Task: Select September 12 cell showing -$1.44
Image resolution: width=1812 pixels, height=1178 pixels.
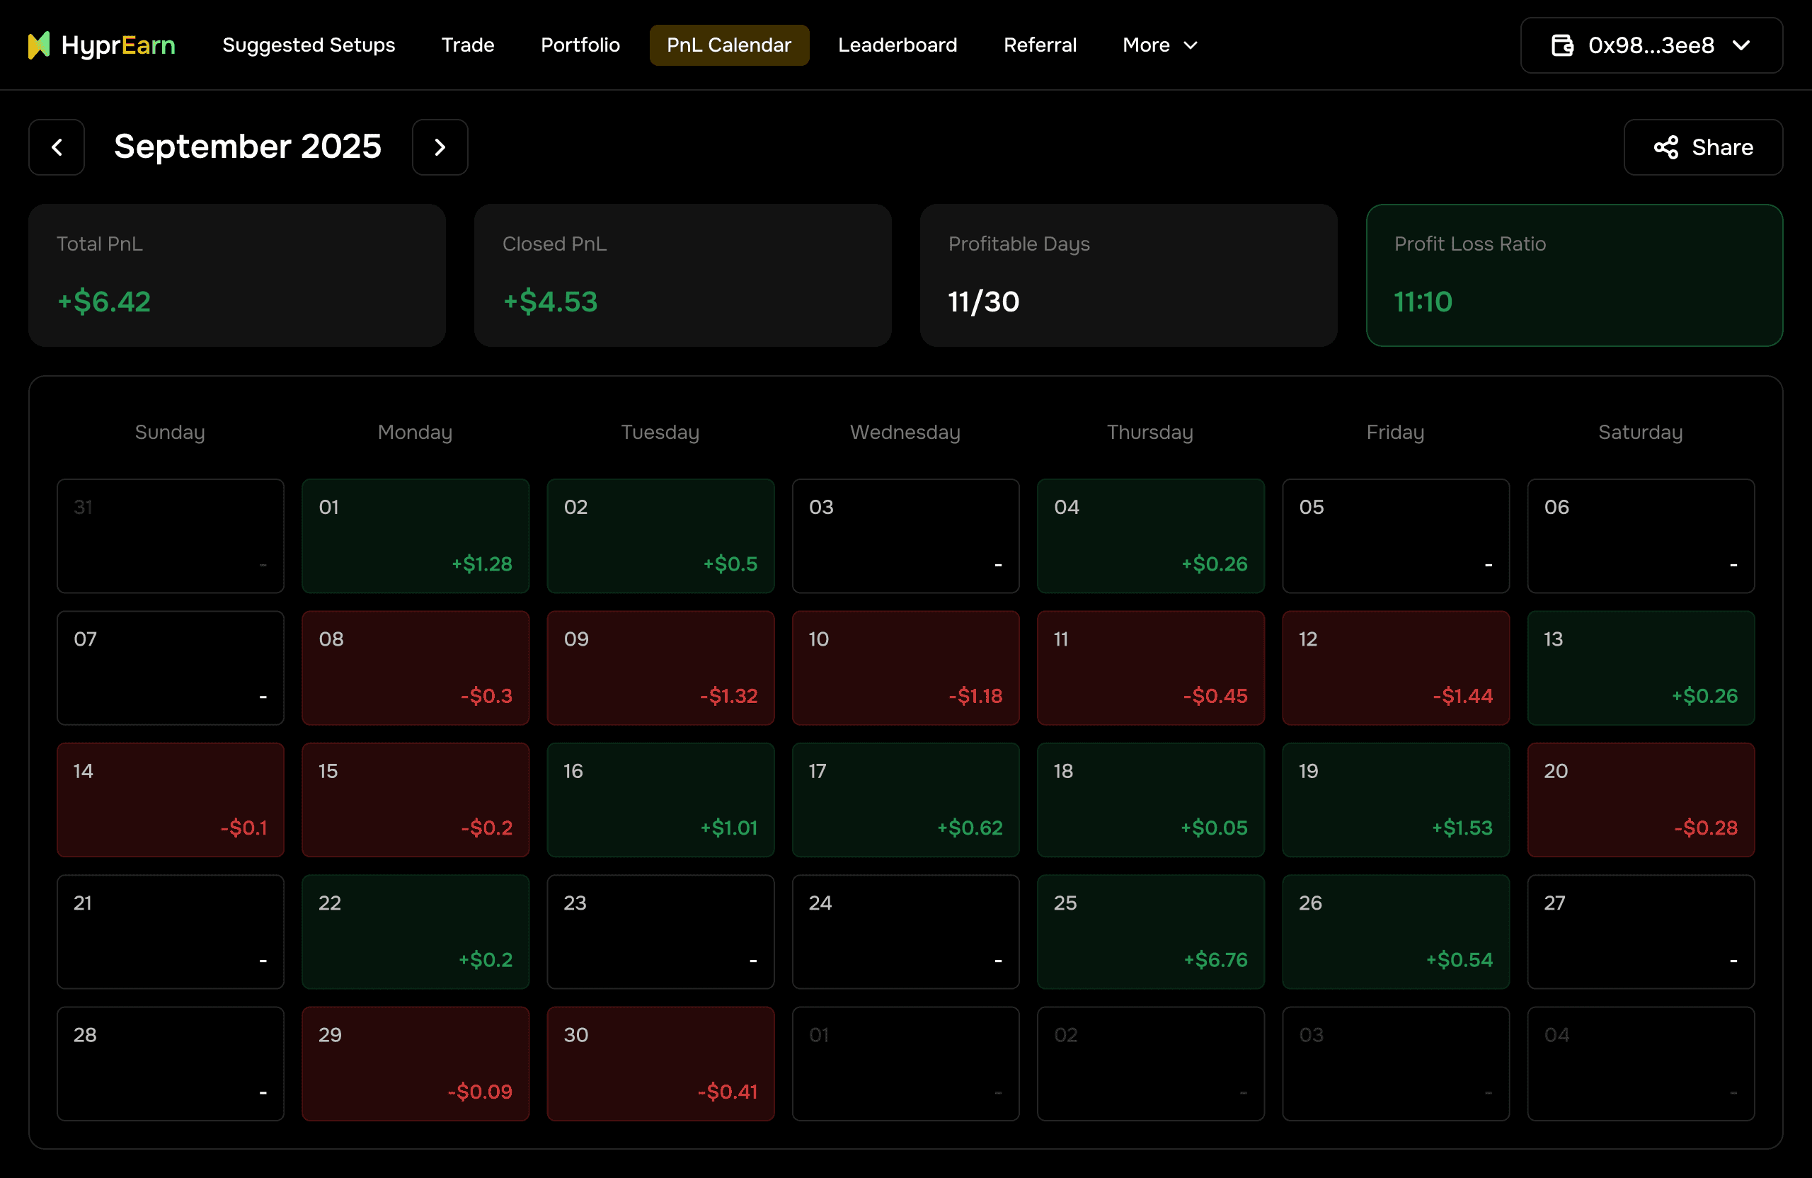Action: pyautogui.click(x=1395, y=668)
